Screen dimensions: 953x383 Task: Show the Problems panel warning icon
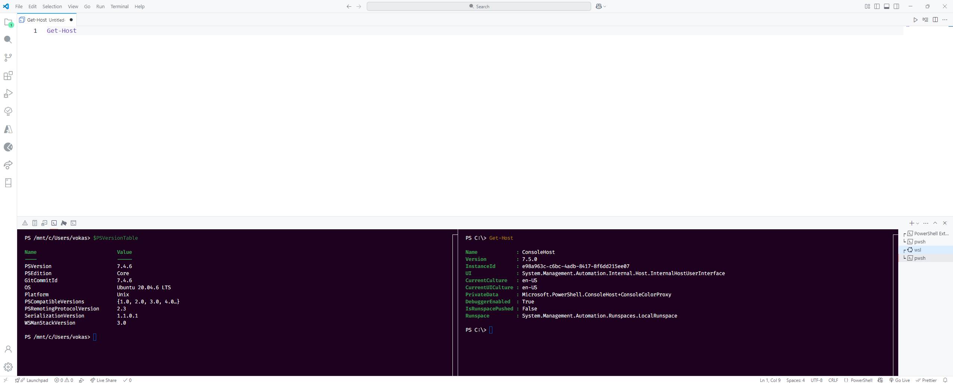coord(25,223)
